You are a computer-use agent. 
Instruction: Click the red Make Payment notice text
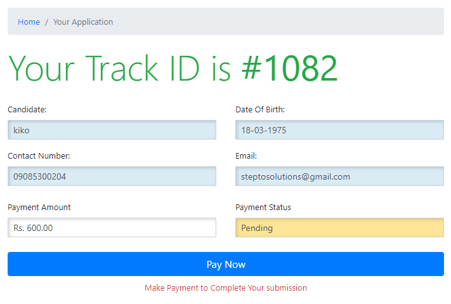226,288
